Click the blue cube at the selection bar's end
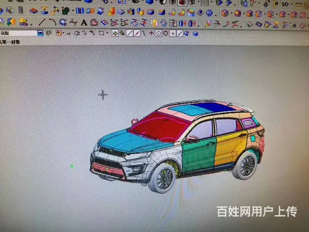 tap(196, 33)
